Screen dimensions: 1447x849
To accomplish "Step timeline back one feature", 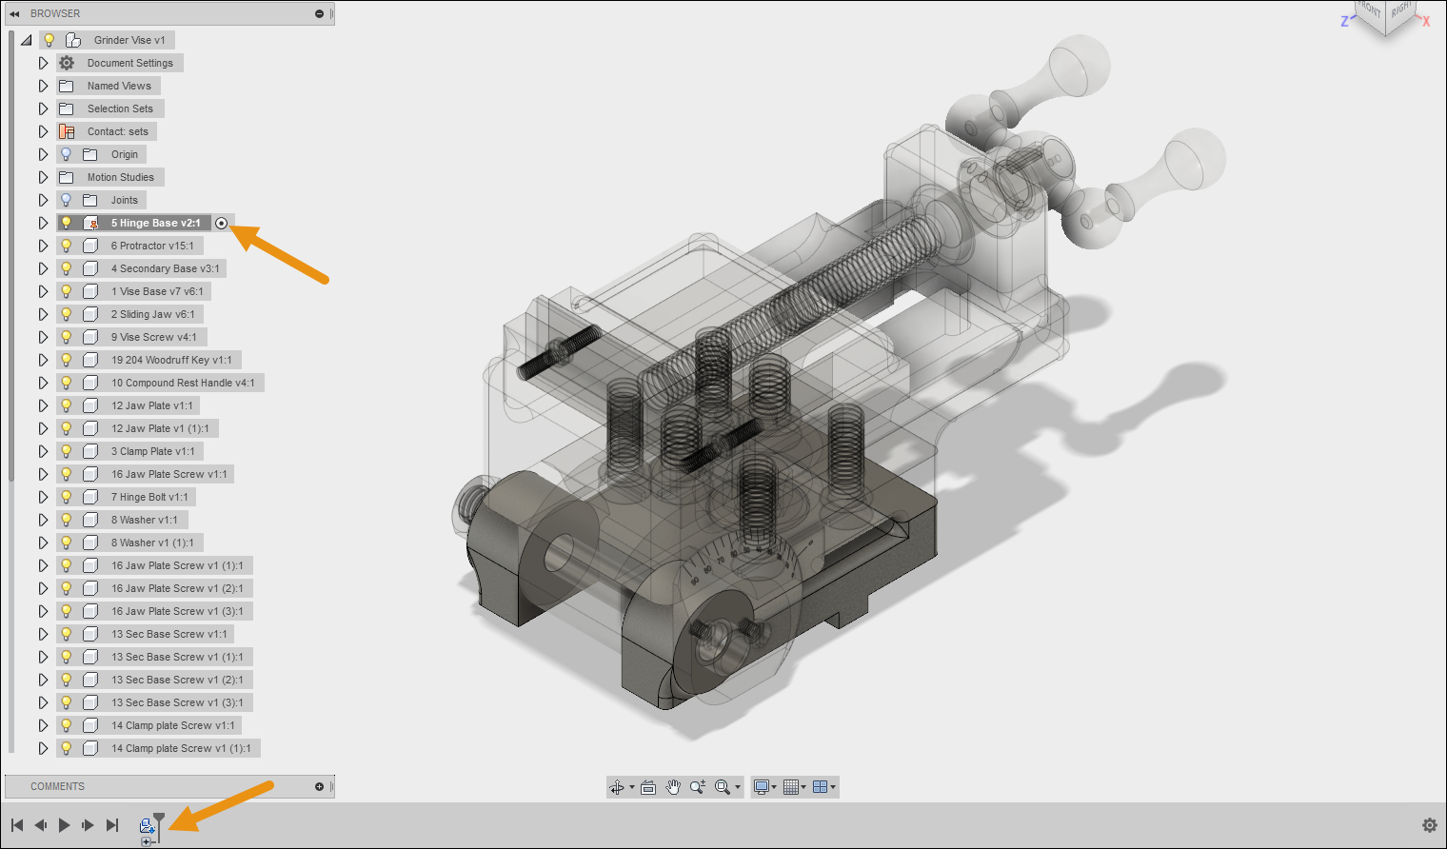I will [x=41, y=825].
